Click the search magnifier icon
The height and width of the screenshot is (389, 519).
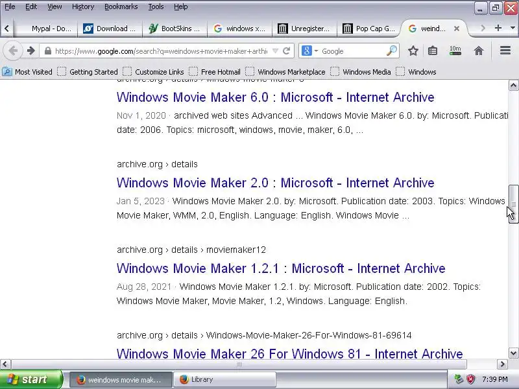coord(391,51)
